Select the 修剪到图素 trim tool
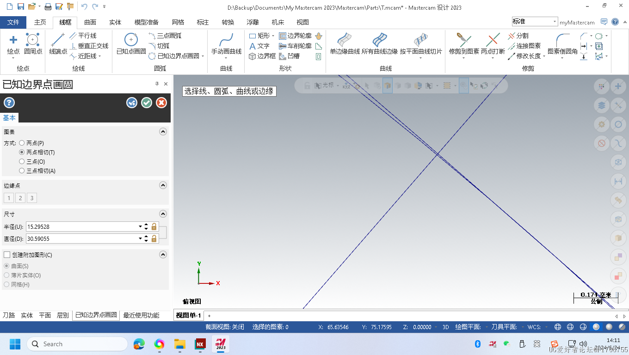 (x=464, y=44)
